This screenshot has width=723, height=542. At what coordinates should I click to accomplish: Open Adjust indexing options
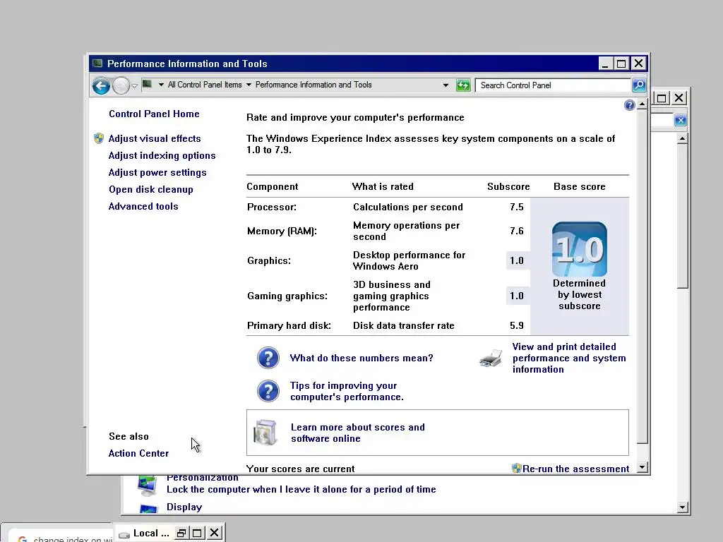tap(162, 156)
